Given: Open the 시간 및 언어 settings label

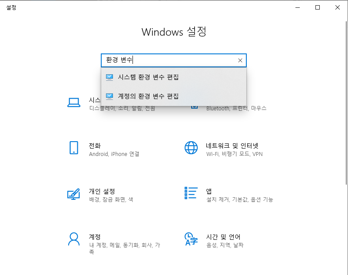Looking at the screenshot, I should [x=223, y=237].
